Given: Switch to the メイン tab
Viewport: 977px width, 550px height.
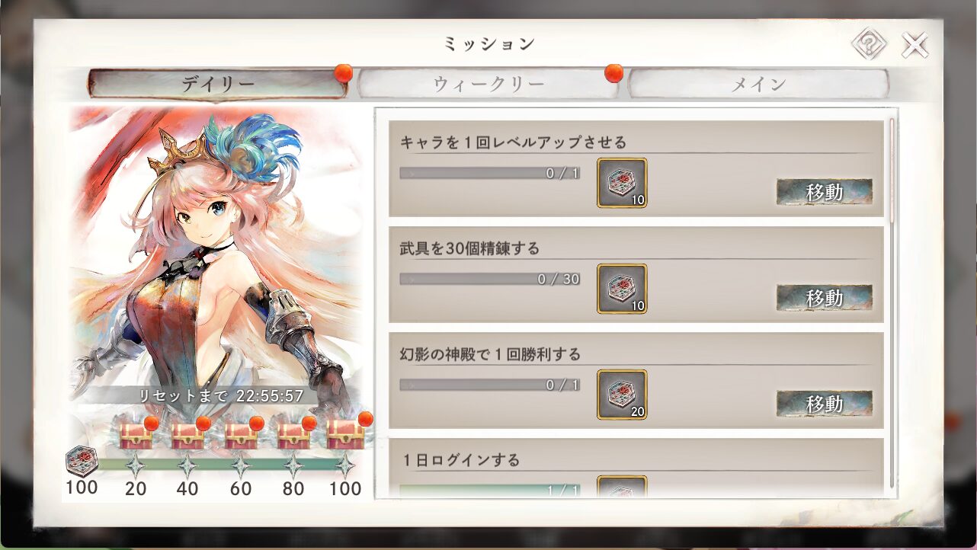Looking at the screenshot, I should click(x=758, y=84).
